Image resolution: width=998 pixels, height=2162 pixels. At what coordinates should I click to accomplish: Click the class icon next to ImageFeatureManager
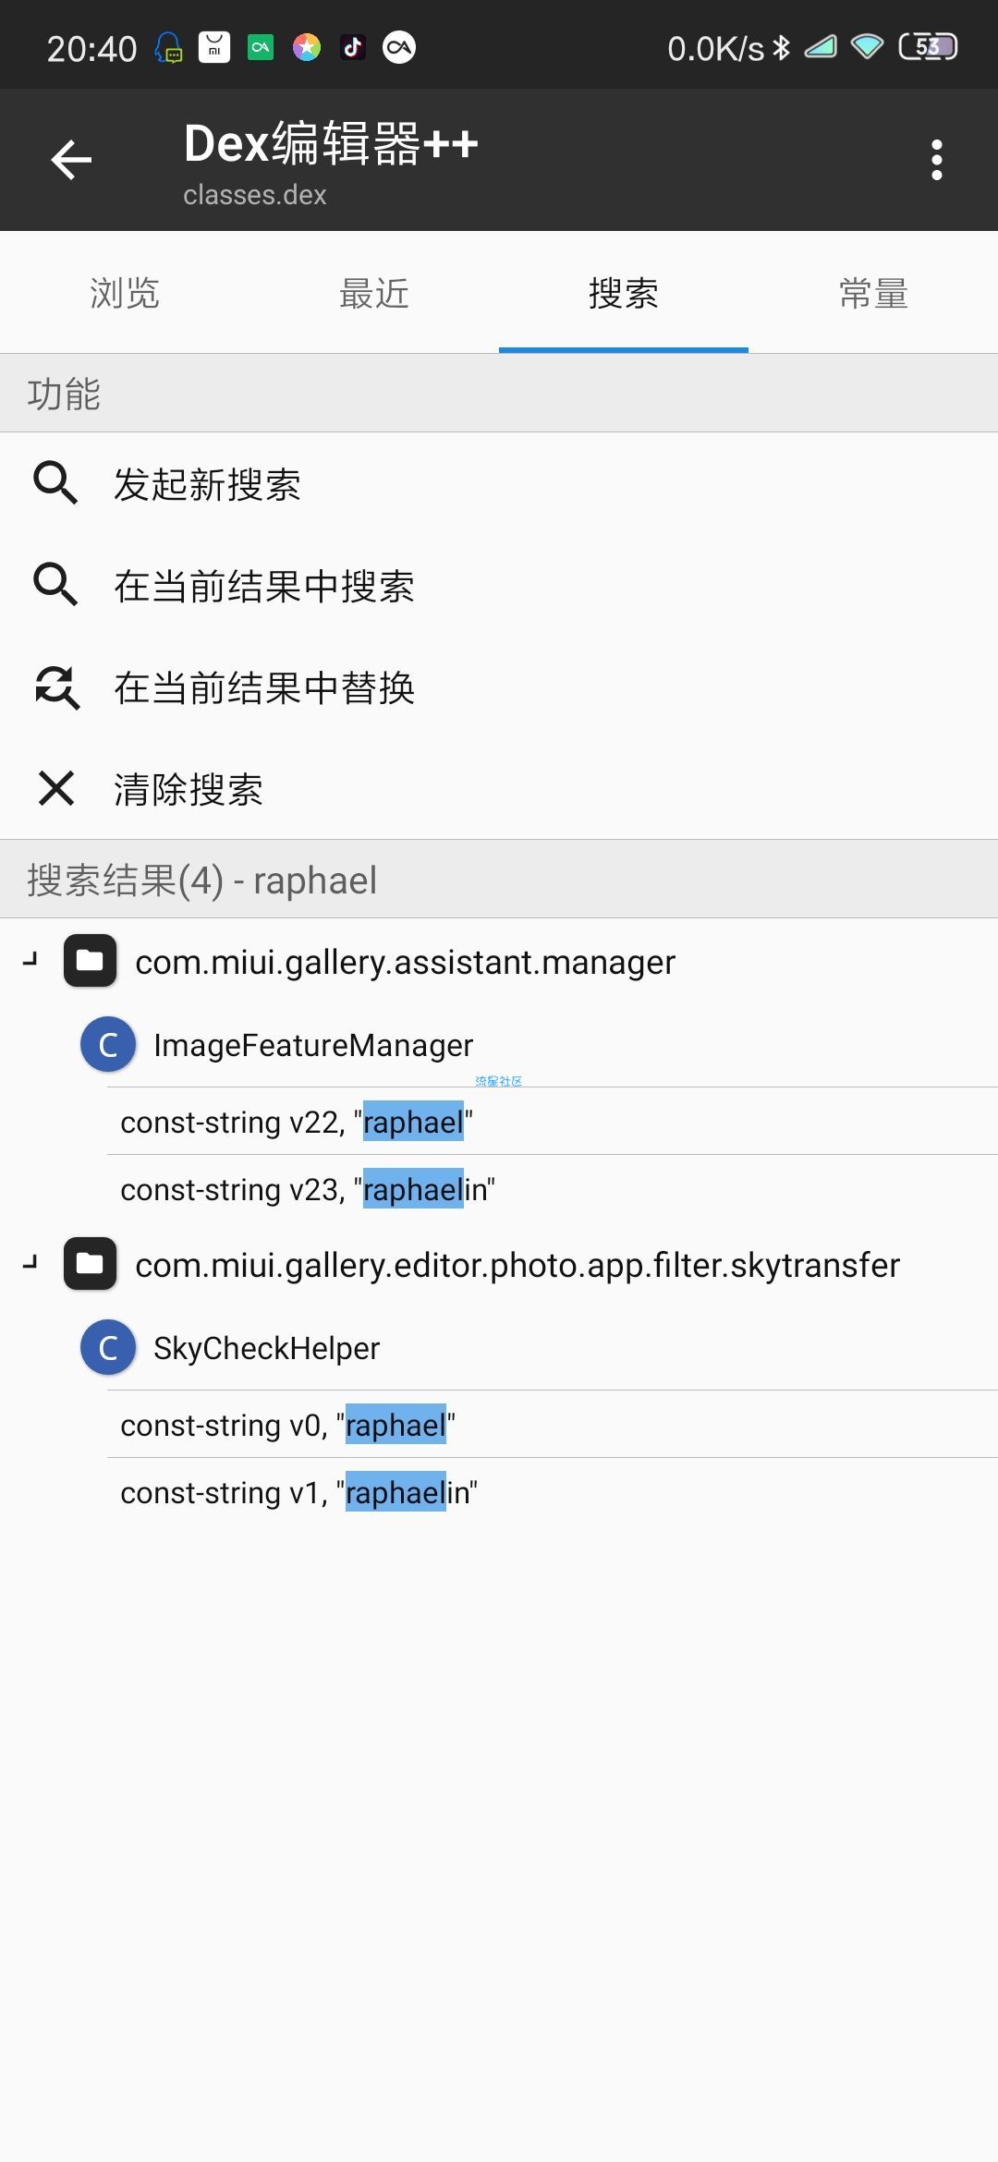click(108, 1045)
